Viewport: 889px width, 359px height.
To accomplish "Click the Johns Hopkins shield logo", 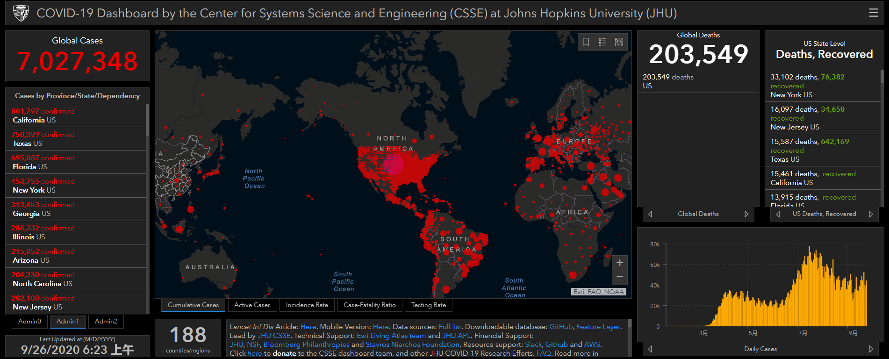I will pos(21,13).
